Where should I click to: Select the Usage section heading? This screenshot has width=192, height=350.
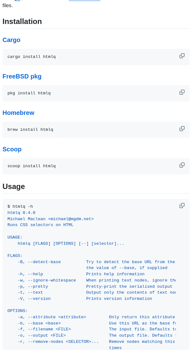(x=14, y=186)
